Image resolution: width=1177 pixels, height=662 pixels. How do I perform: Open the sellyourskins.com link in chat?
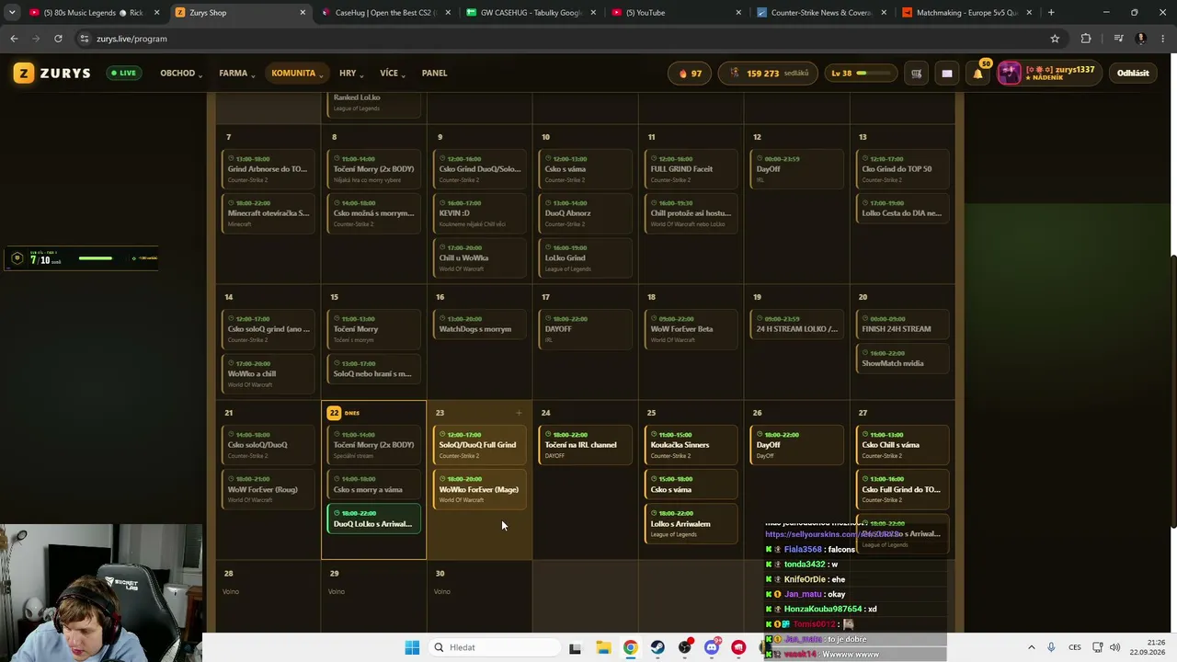point(832,534)
